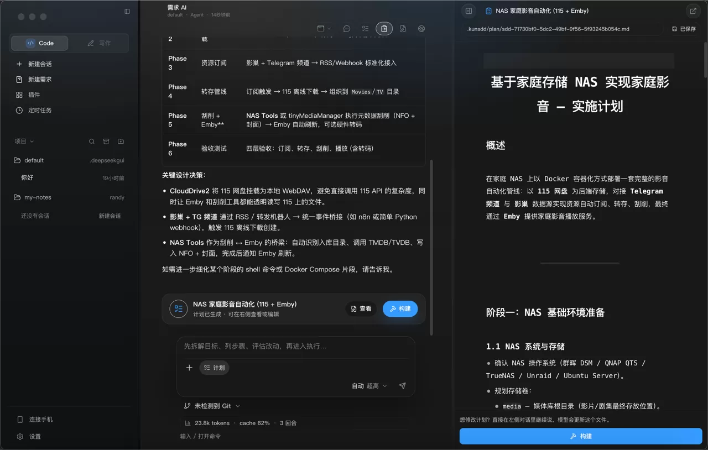Select the clipboard plan icon in toolbar
The image size is (708, 450).
click(x=384, y=29)
